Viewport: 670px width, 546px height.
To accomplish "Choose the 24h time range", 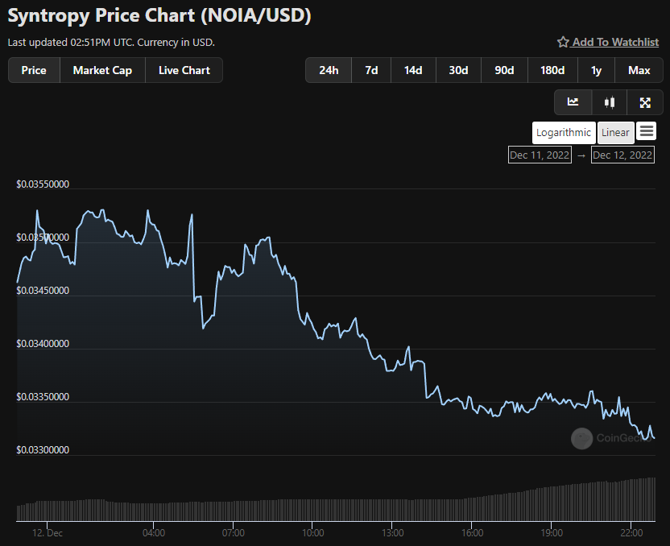I will click(329, 70).
